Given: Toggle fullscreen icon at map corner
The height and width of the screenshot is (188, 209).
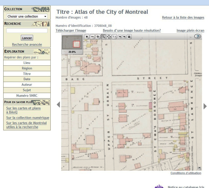Looking at the screenshot, I should click(x=199, y=168).
